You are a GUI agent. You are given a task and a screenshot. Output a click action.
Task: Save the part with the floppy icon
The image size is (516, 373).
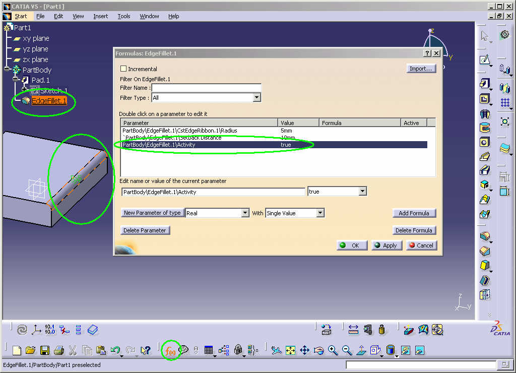[45, 350]
